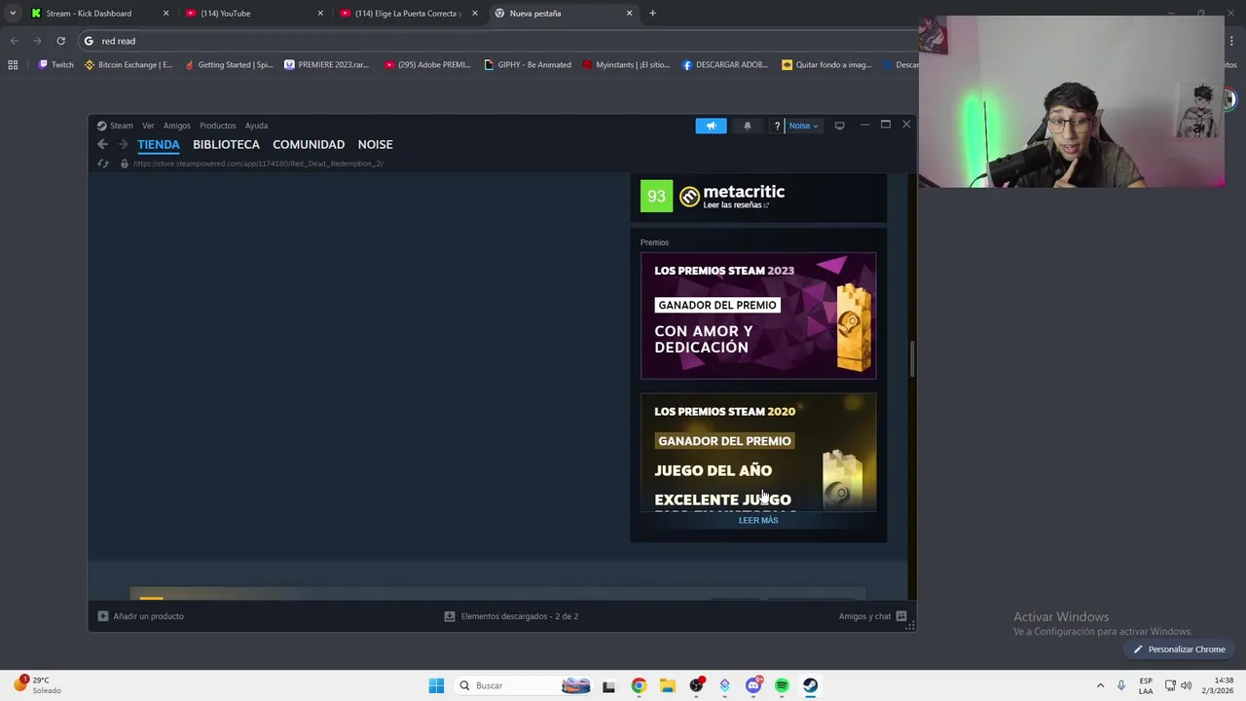Close the Nueva pestaña tab
Screen dimensions: 1246x701
point(629,14)
